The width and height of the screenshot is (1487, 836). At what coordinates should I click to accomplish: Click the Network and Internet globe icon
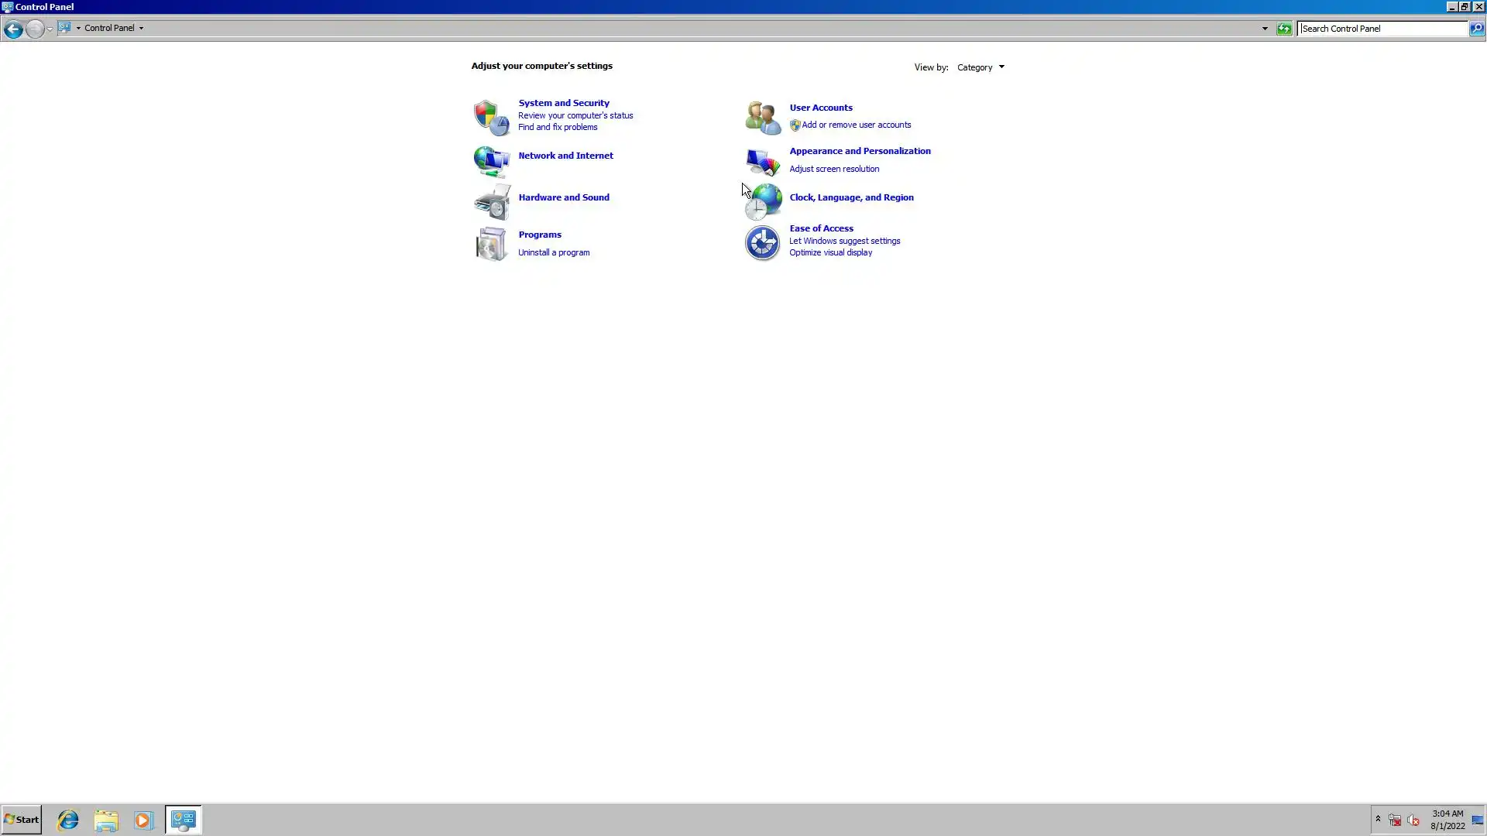tap(491, 162)
